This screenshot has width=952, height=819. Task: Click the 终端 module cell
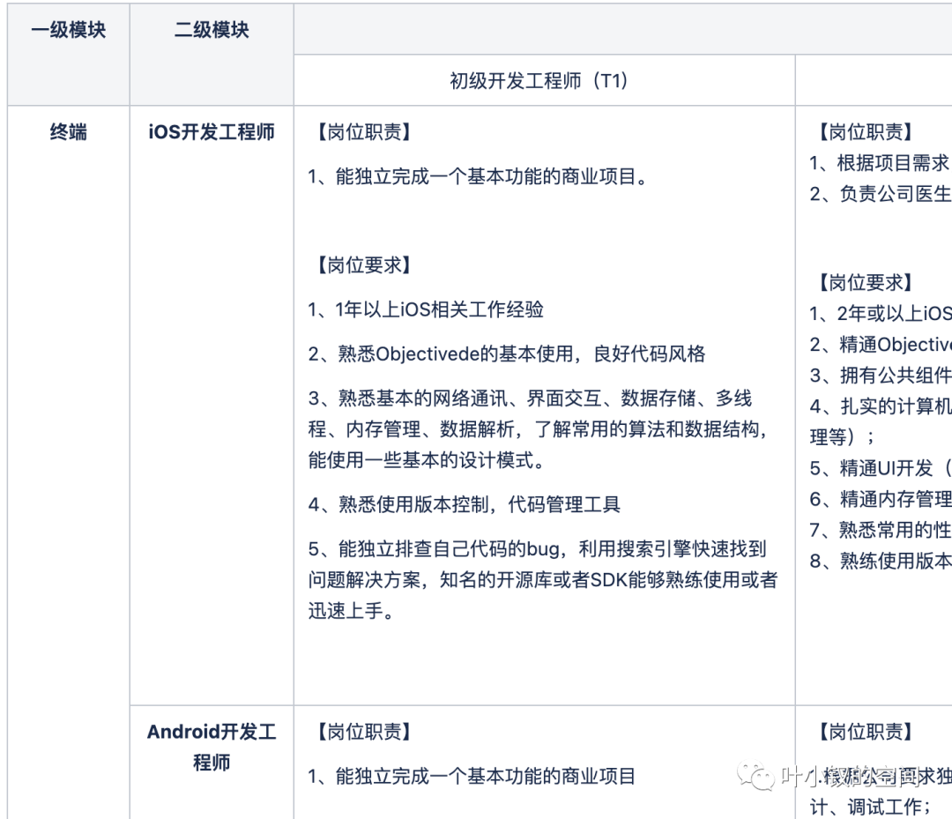click(x=68, y=132)
